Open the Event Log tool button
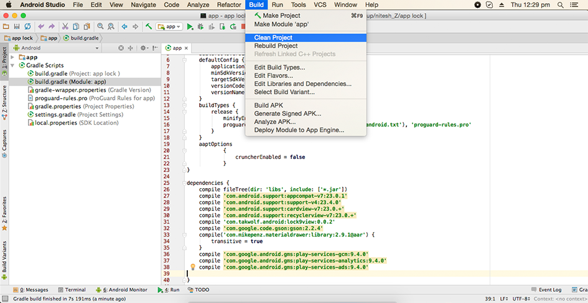The image size is (588, 303). 547,289
